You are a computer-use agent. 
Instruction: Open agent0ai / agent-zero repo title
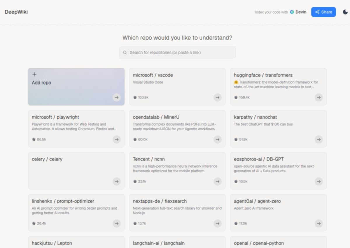(x=257, y=201)
